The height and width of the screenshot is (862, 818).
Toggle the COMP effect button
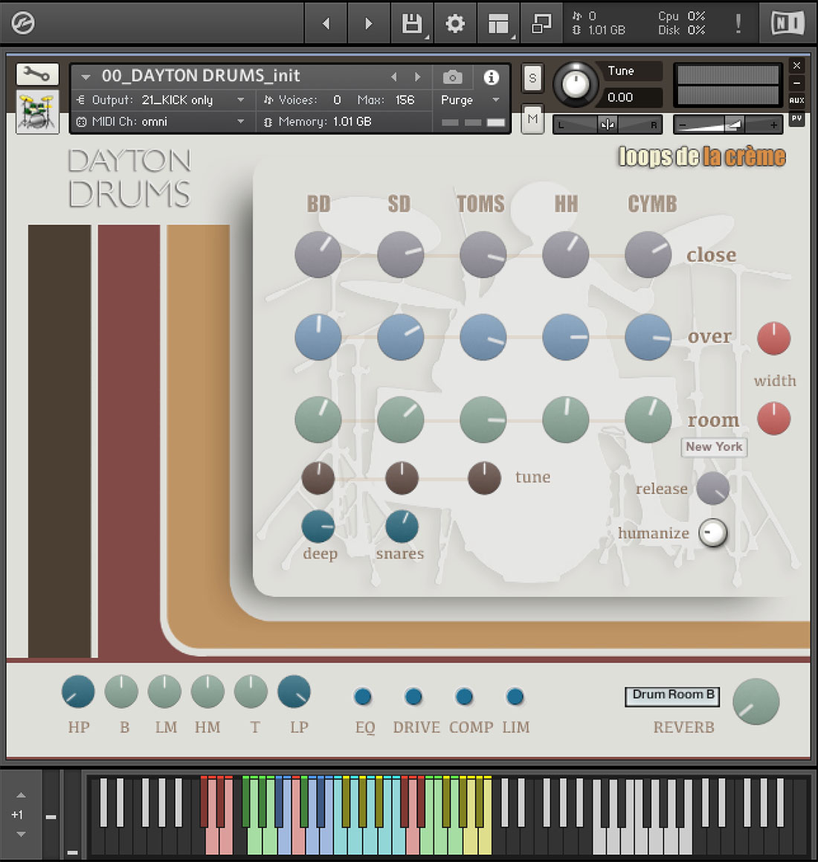tap(464, 697)
